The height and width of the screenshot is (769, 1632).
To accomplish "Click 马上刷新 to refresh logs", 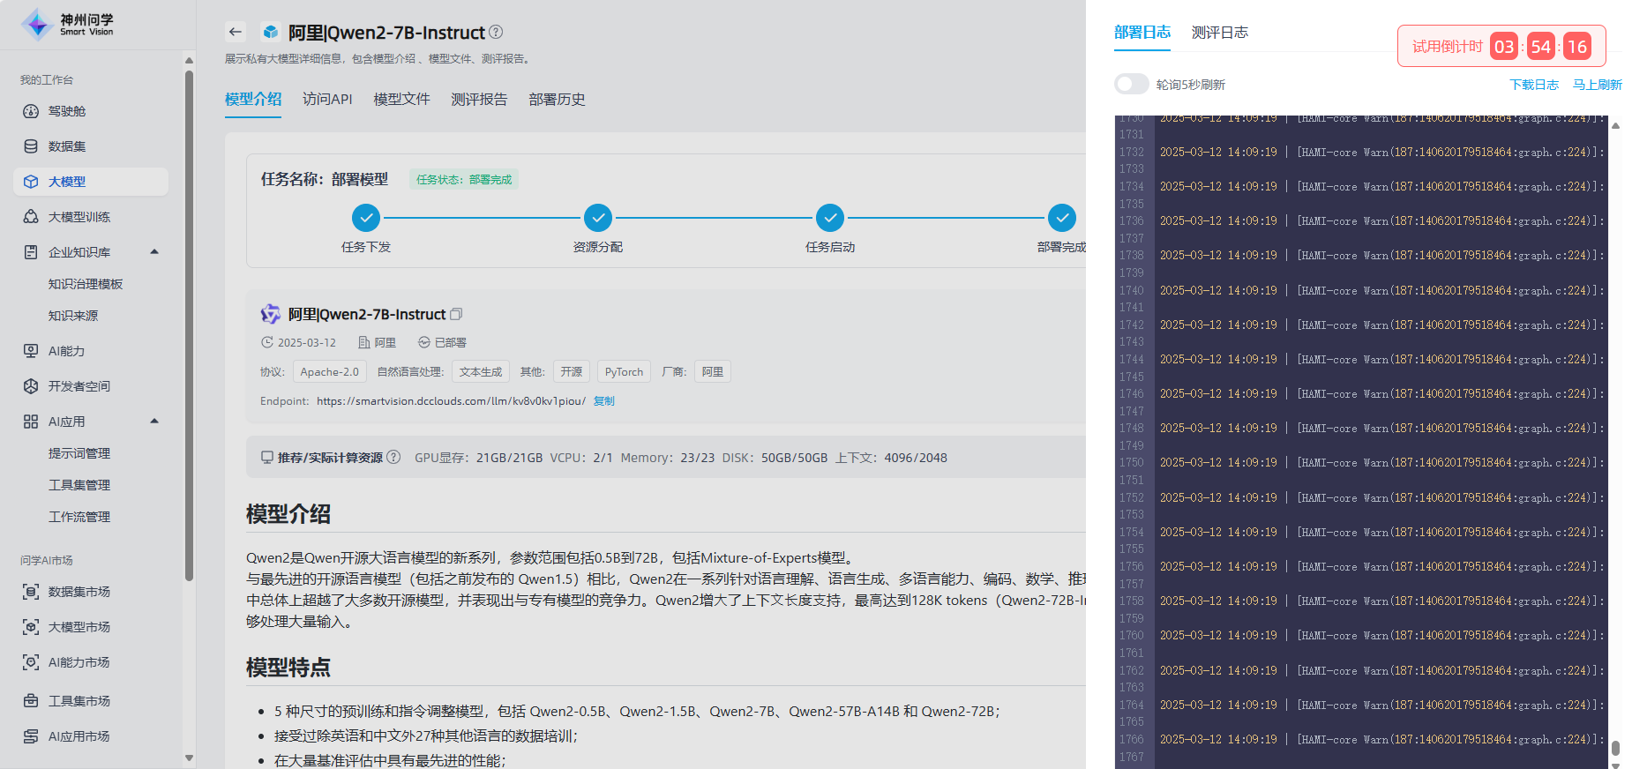I will click(x=1597, y=85).
